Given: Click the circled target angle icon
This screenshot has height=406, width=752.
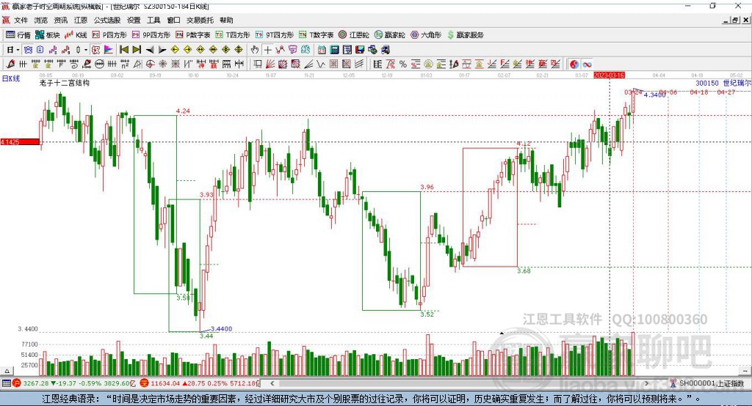Looking at the screenshot, I should pyautogui.click(x=150, y=64).
